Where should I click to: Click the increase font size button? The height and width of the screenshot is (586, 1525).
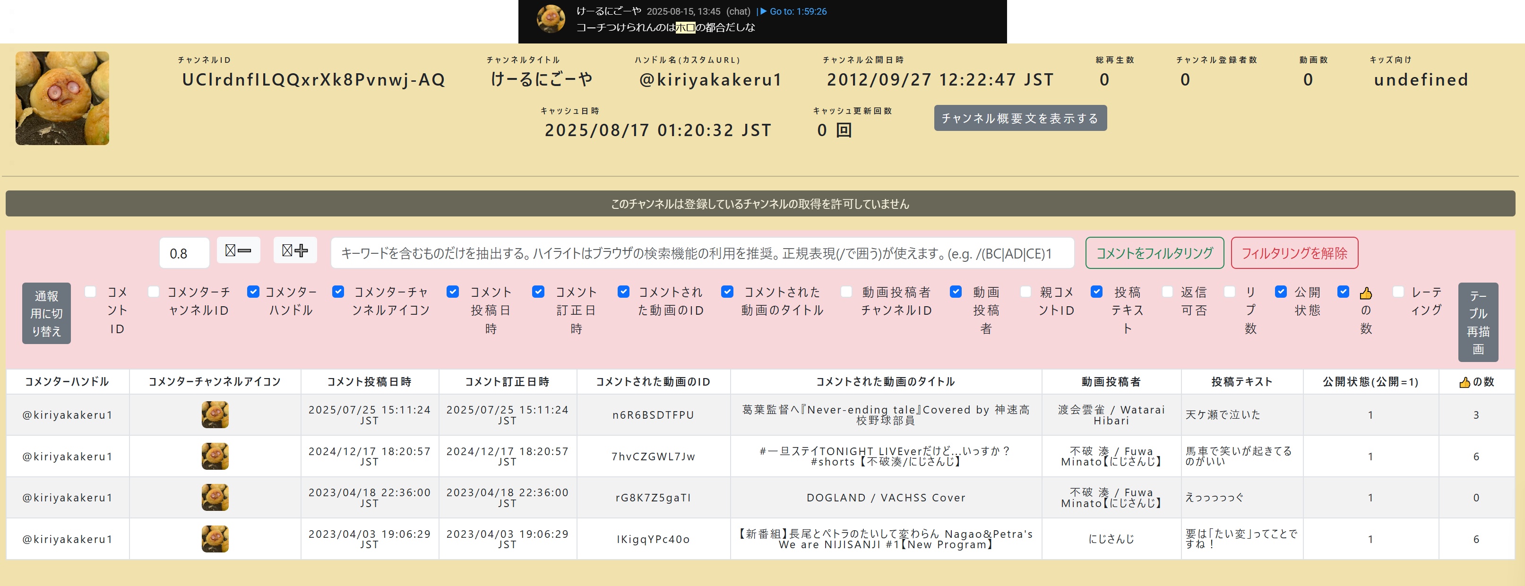point(295,250)
